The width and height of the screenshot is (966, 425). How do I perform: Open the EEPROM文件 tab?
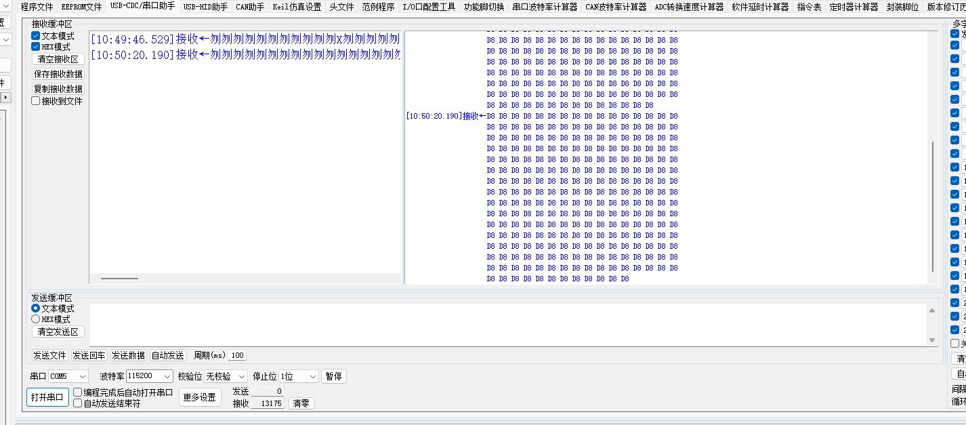point(81,7)
